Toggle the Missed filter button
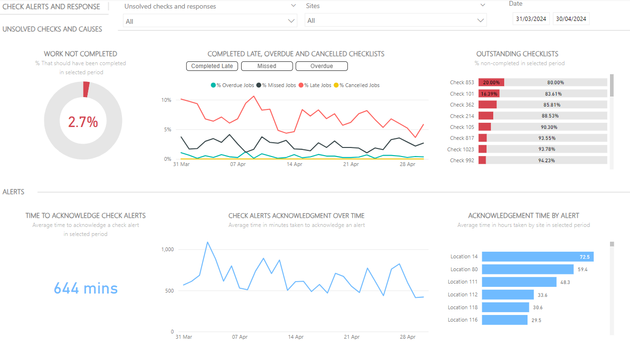The image size is (630, 353). [267, 66]
